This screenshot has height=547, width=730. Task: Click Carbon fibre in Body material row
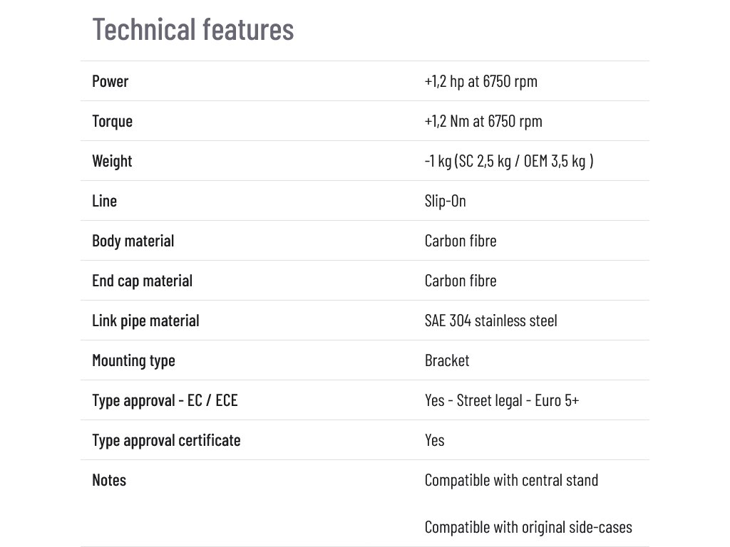[461, 241]
